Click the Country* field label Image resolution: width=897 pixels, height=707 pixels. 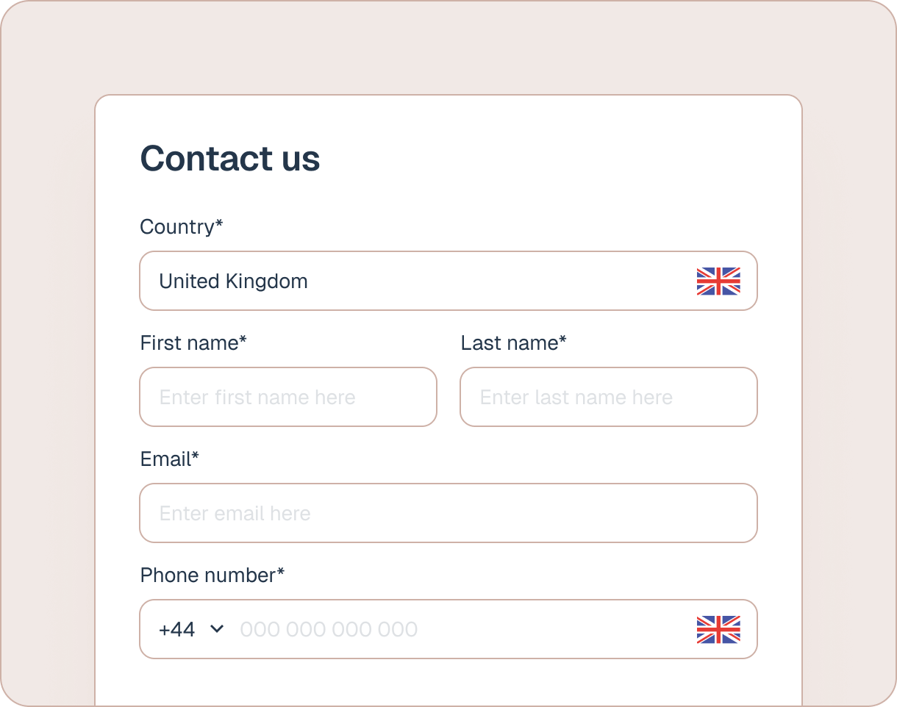[181, 226]
